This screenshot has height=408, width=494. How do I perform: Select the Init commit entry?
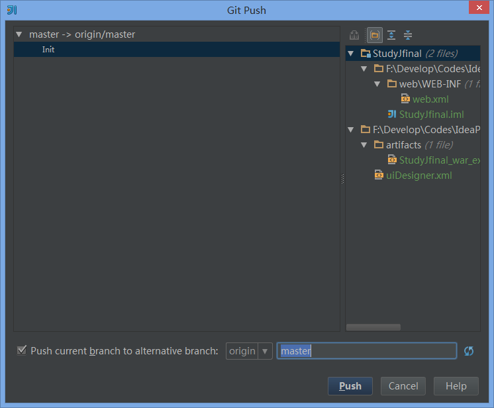[x=48, y=50]
